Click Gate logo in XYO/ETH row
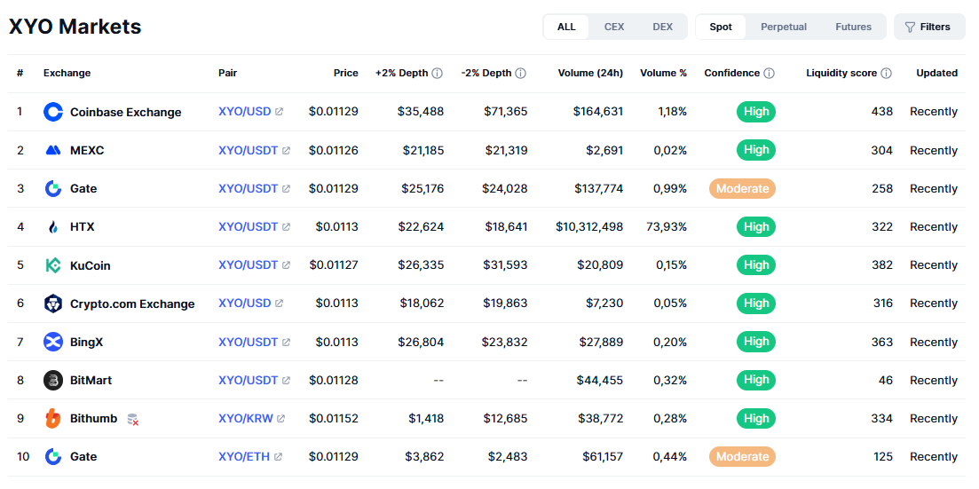This screenshot has width=979, height=489. (x=53, y=456)
